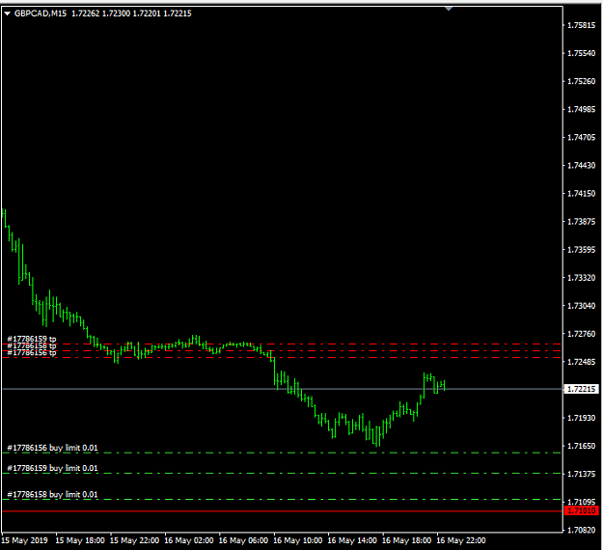
Task: Click the 15 May 22:00 time axis label
Action: pos(135,540)
